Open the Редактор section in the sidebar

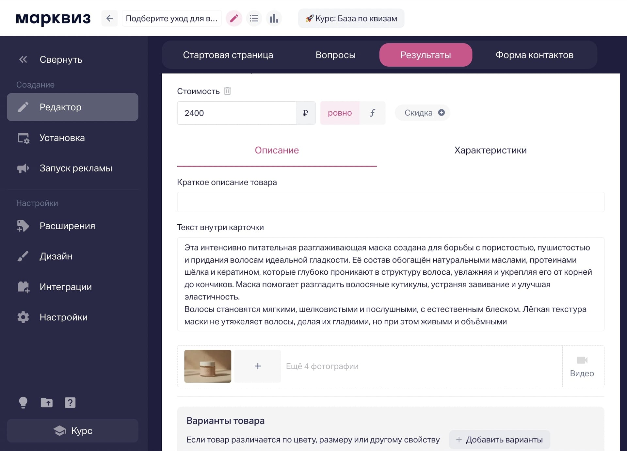[x=60, y=107]
